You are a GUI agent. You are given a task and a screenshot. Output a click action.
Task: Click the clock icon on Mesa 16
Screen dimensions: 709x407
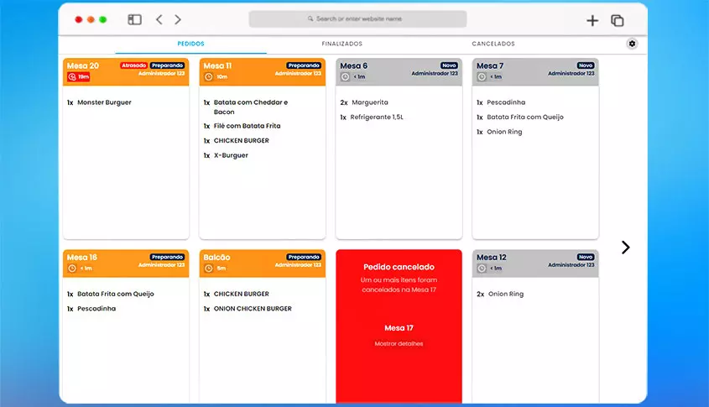(72, 269)
